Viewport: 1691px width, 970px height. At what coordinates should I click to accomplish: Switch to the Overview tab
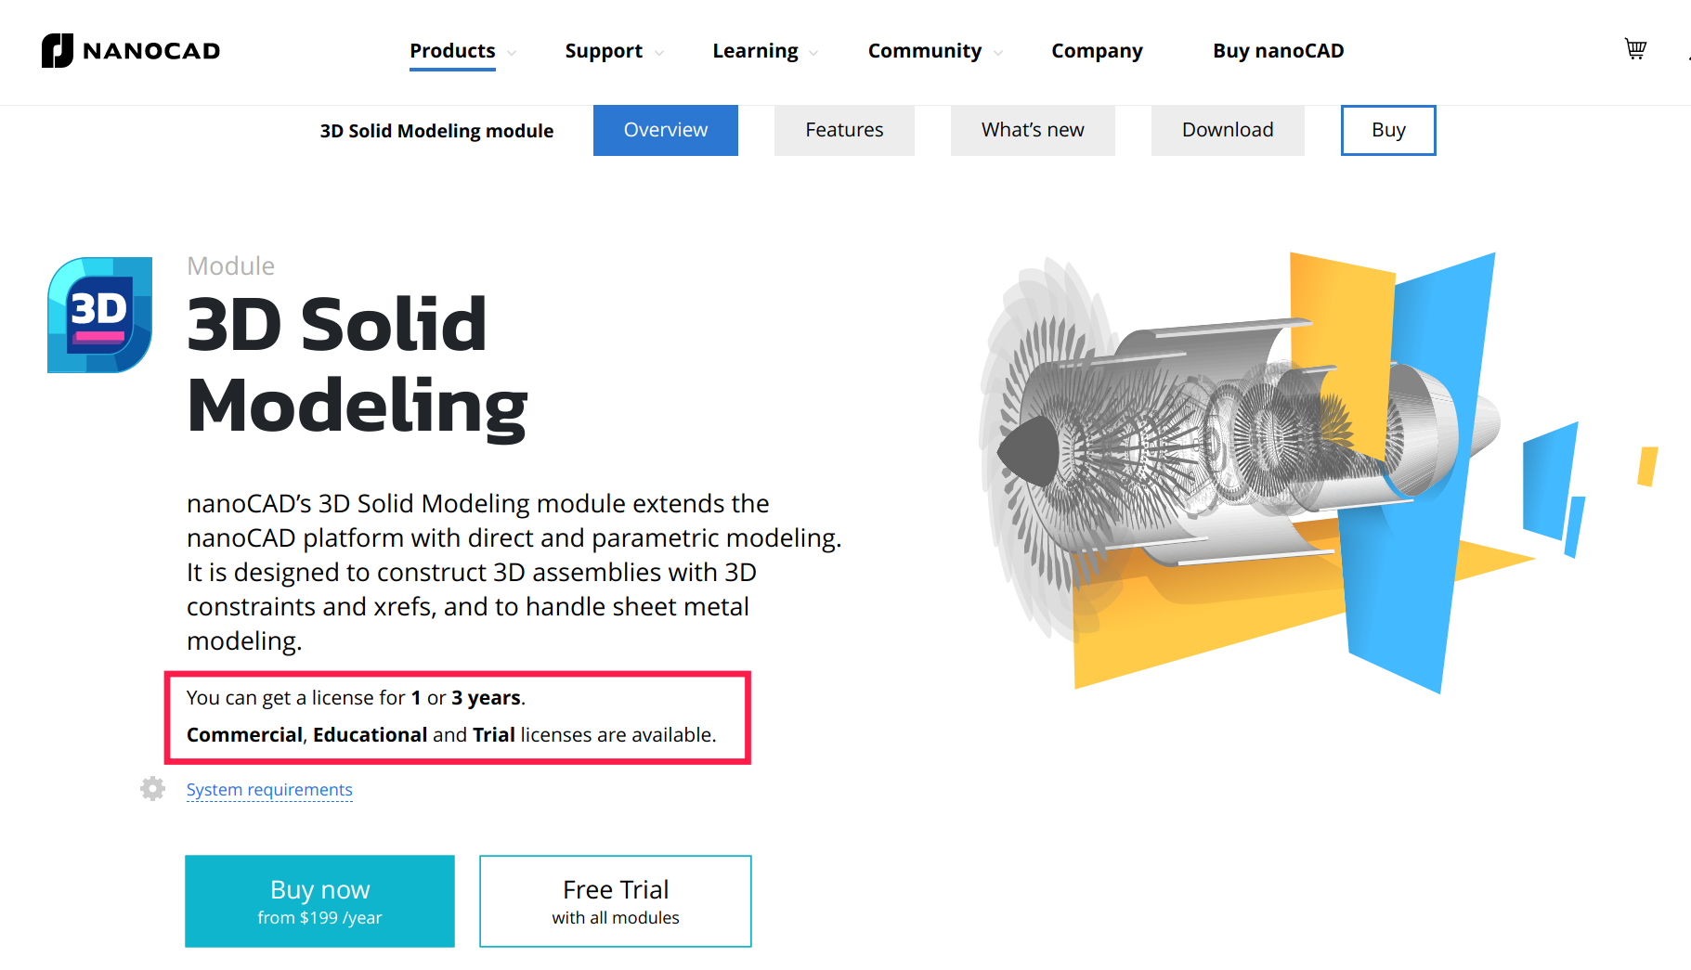(x=665, y=130)
